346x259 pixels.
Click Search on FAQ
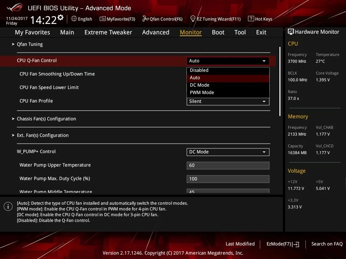[327, 244]
